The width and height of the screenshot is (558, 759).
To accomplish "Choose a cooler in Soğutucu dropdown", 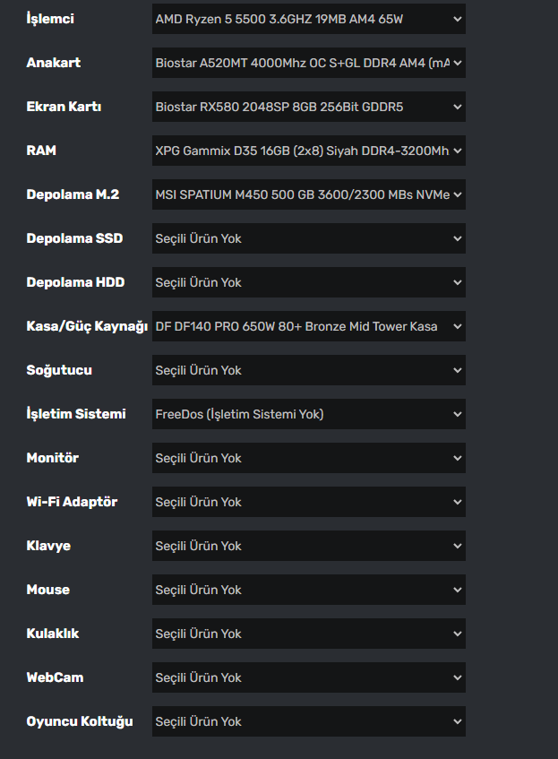I will (308, 370).
